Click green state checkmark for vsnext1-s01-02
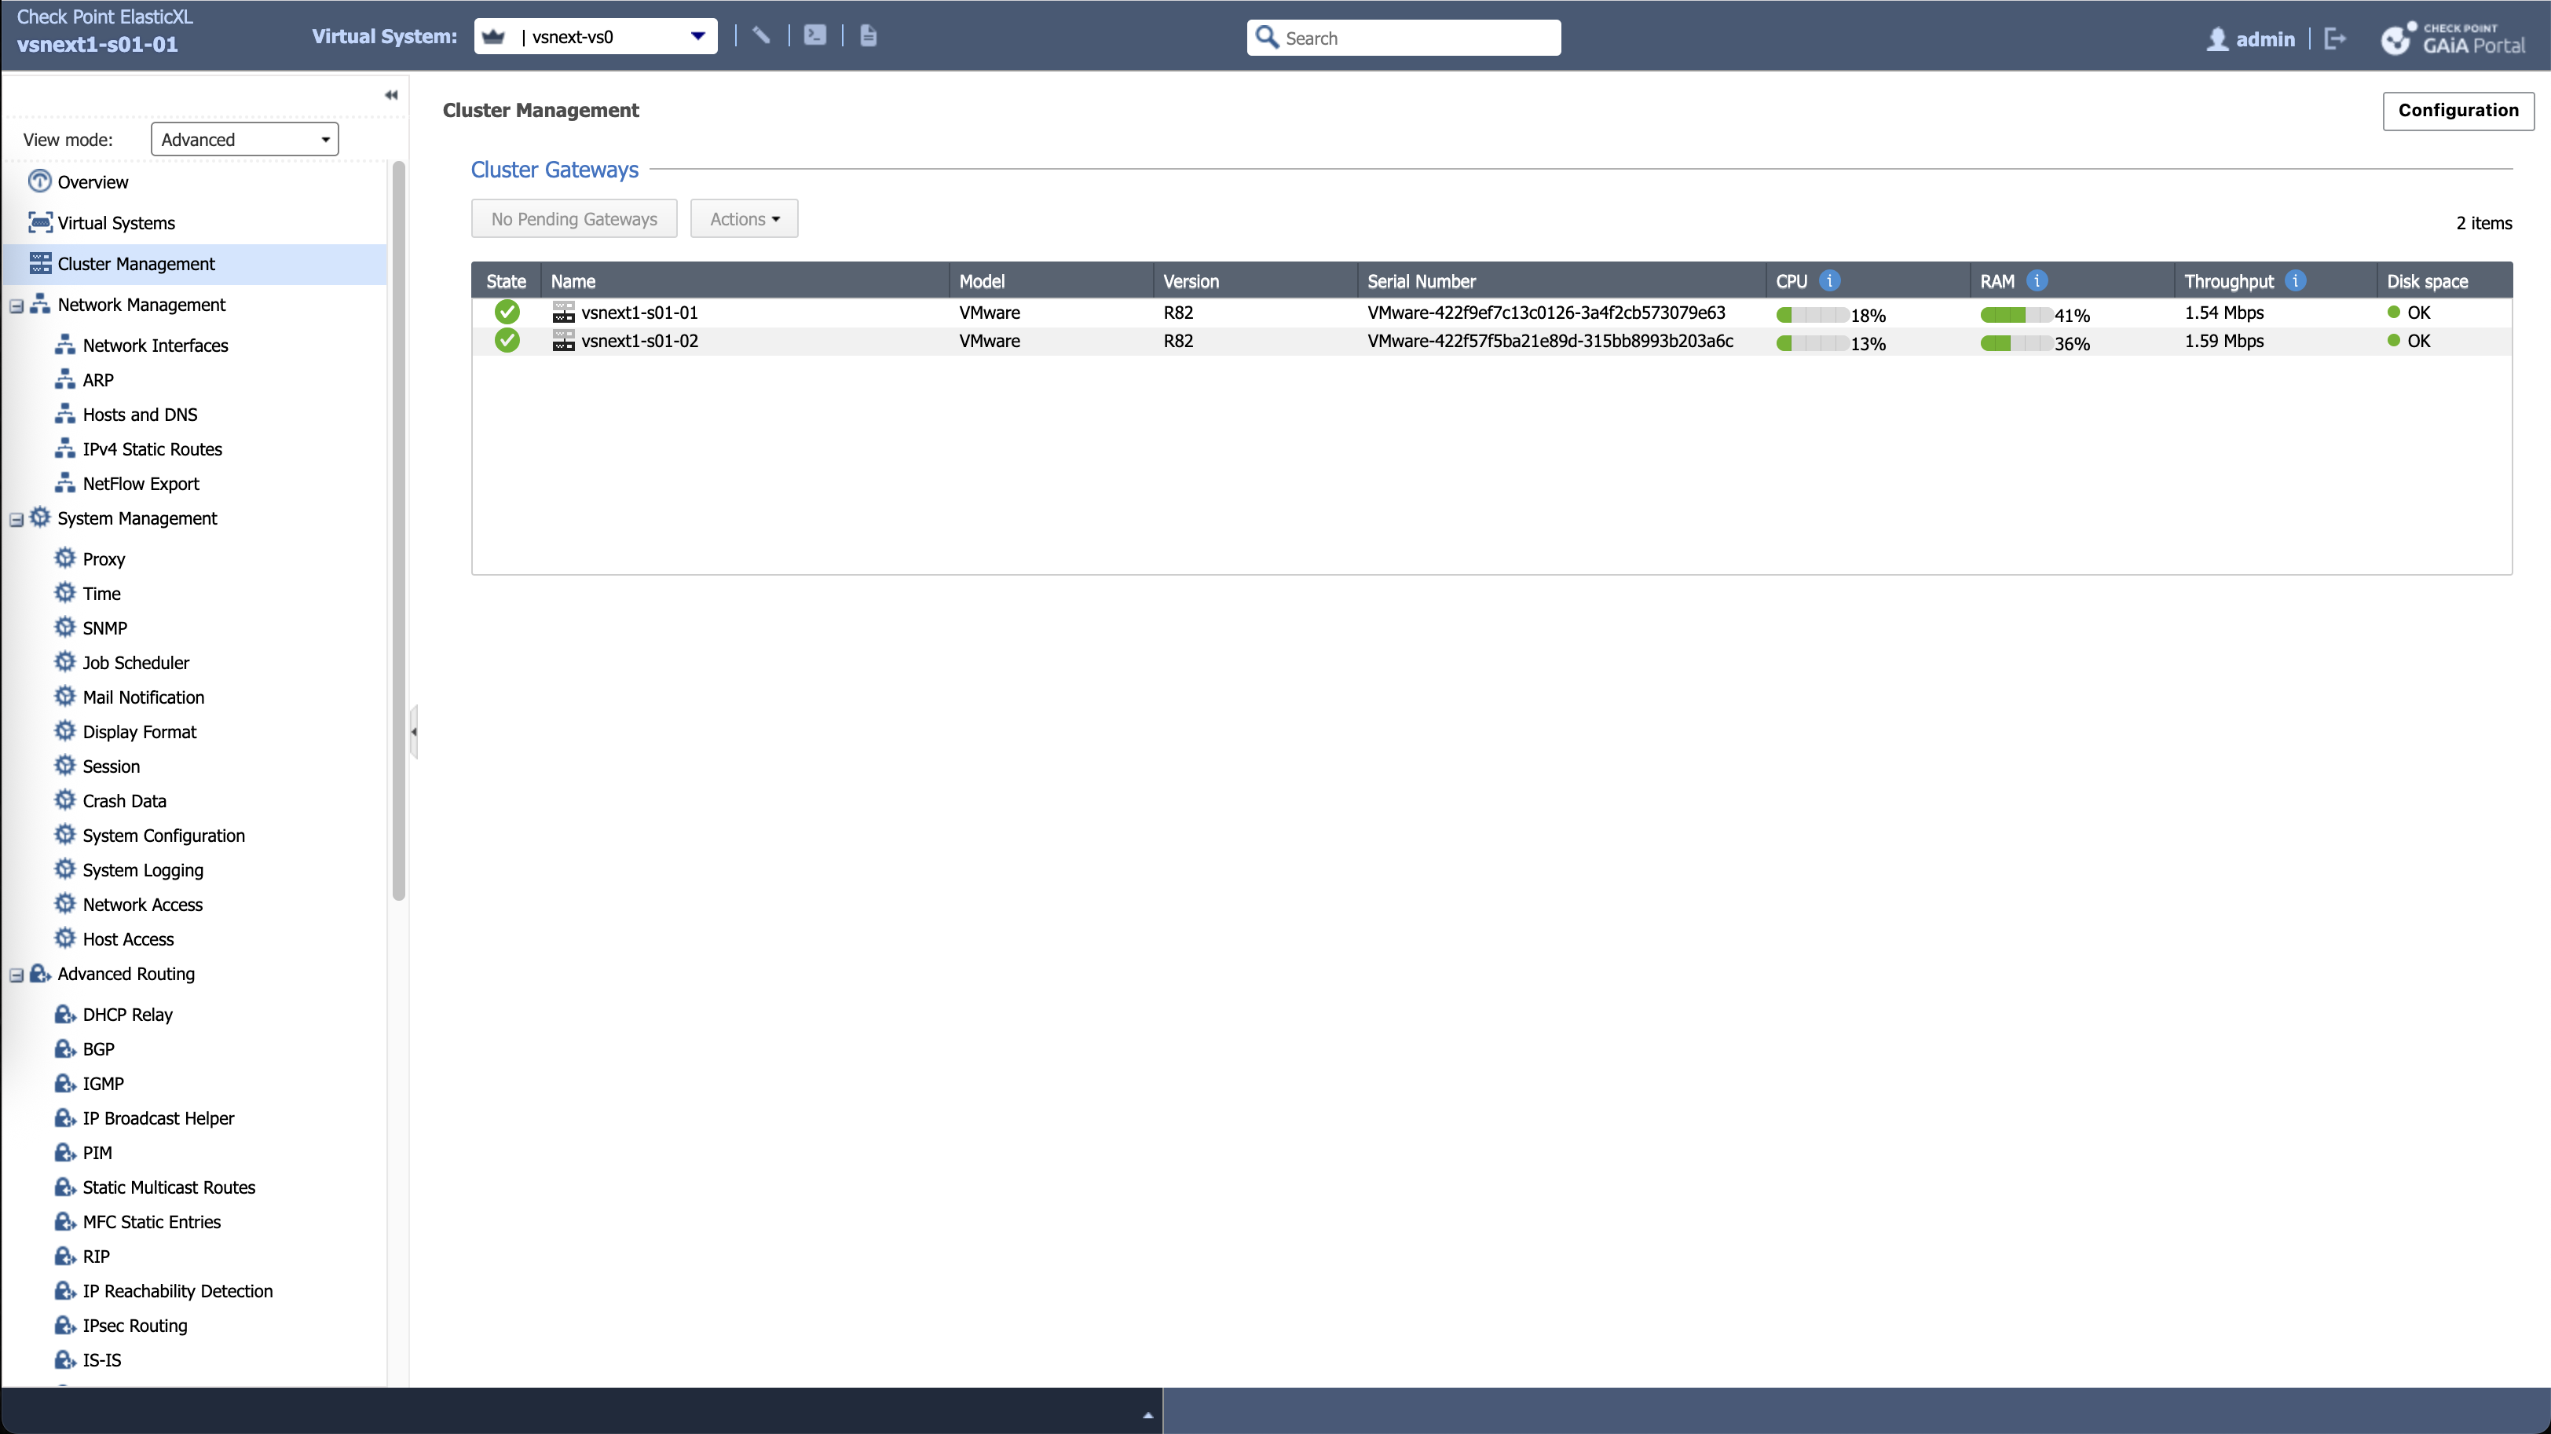Viewport: 2551px width, 1434px height. click(x=507, y=341)
